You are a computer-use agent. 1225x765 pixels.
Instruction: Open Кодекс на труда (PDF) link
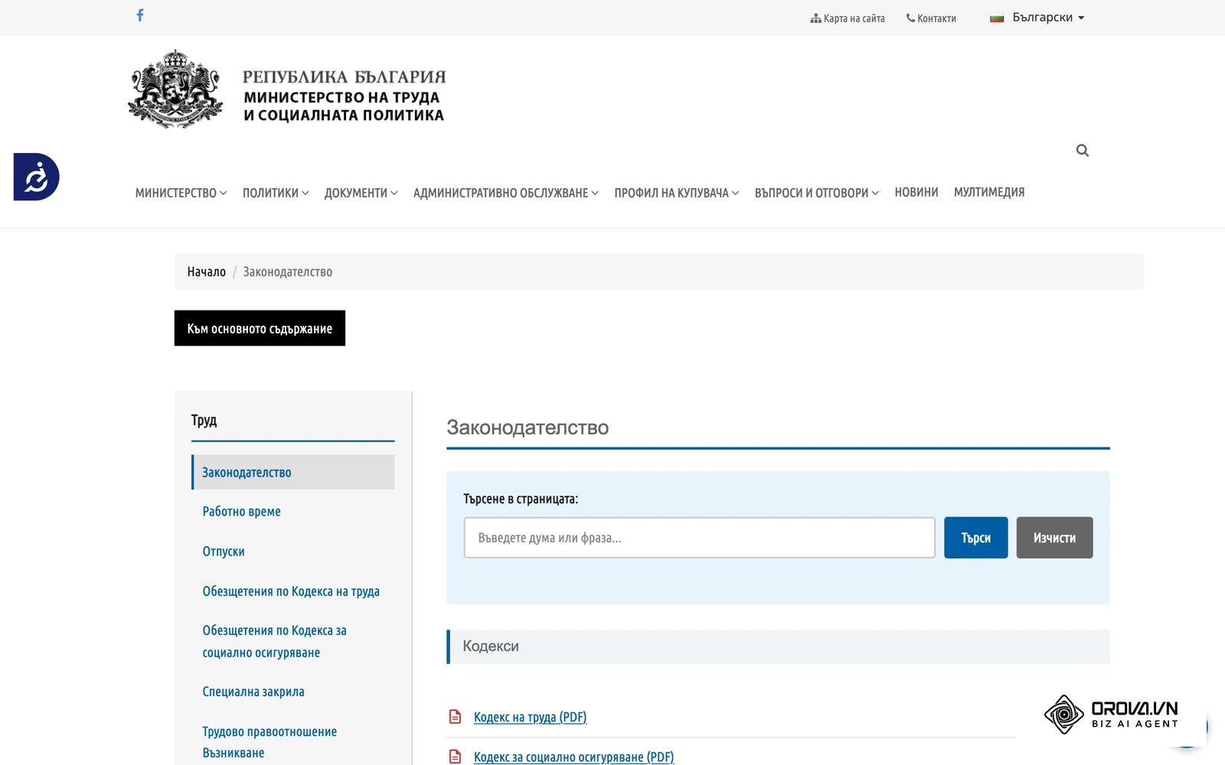click(530, 717)
